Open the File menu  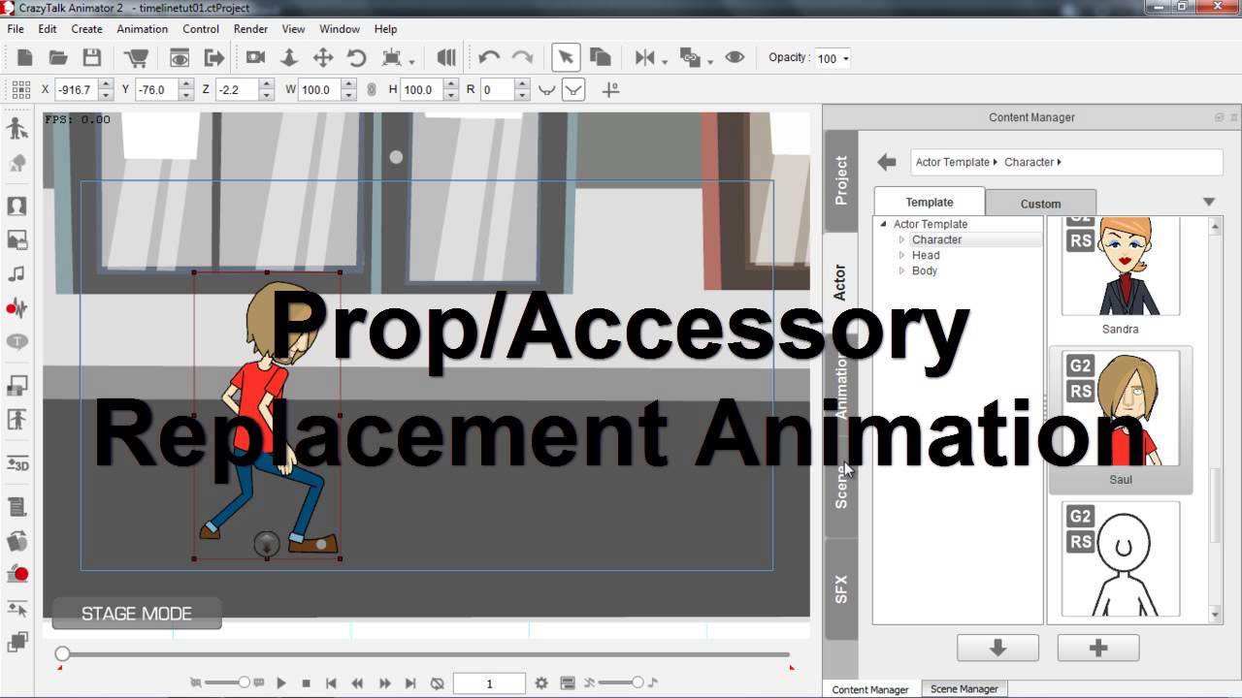tap(16, 29)
